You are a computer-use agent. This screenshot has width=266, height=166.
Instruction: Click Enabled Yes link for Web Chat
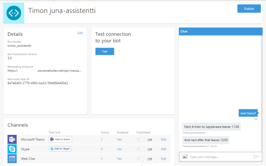(x=119, y=159)
